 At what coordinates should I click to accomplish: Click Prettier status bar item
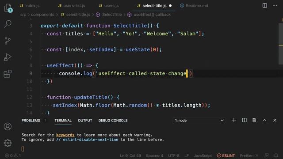pos(249,155)
